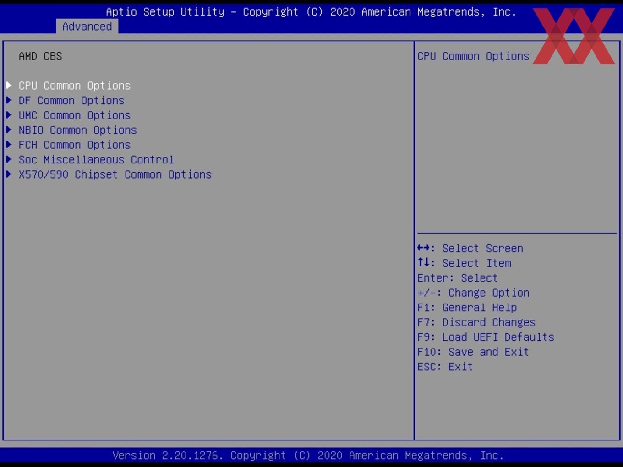Click the ESC: Exit hint
The width and height of the screenshot is (623, 467).
(445, 367)
